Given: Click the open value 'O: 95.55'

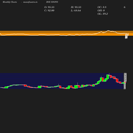Looking at the screenshot, I should (49, 7).
